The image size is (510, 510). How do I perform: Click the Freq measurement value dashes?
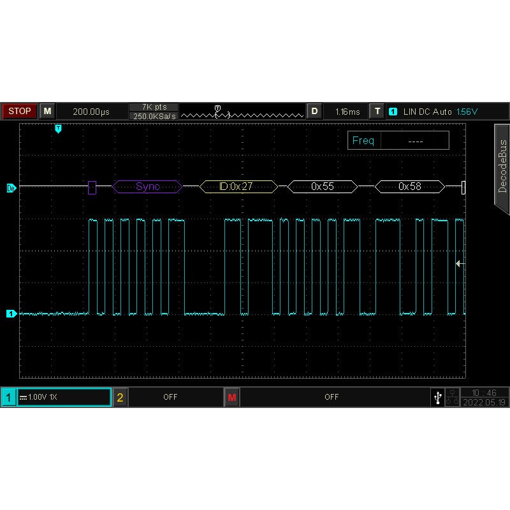pos(416,141)
